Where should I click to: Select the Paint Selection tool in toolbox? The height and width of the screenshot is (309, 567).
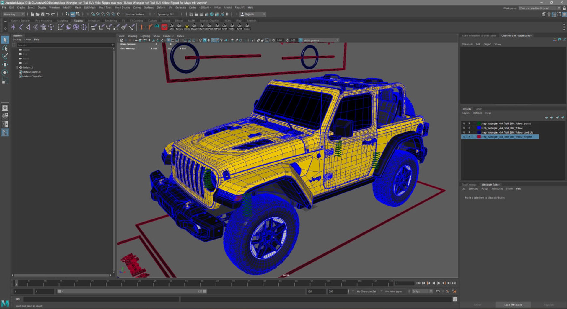5,56
